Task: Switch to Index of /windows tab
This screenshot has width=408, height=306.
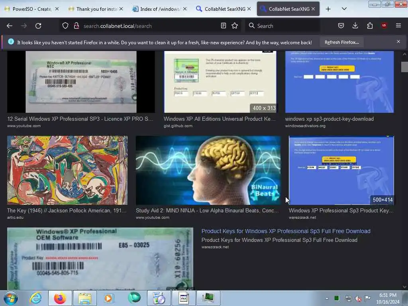Action: point(159,9)
